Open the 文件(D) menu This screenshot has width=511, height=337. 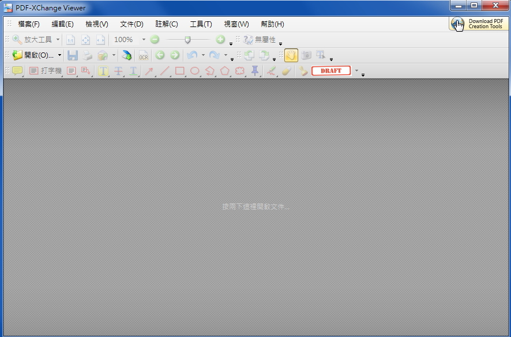click(131, 24)
